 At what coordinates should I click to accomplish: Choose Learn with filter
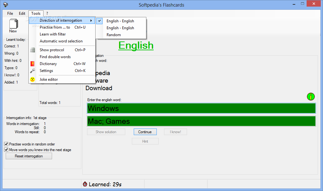[62, 34]
